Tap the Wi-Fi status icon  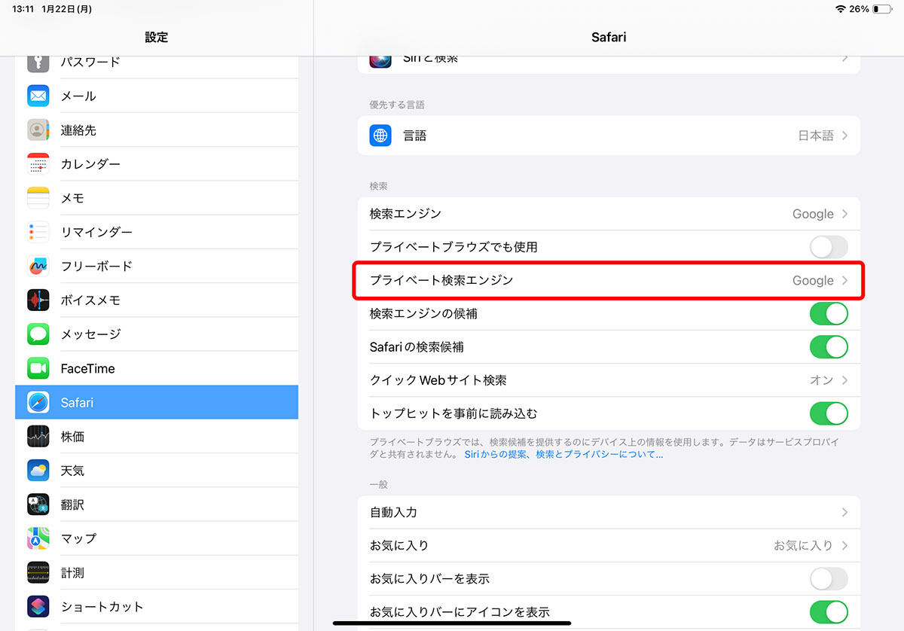tap(841, 9)
